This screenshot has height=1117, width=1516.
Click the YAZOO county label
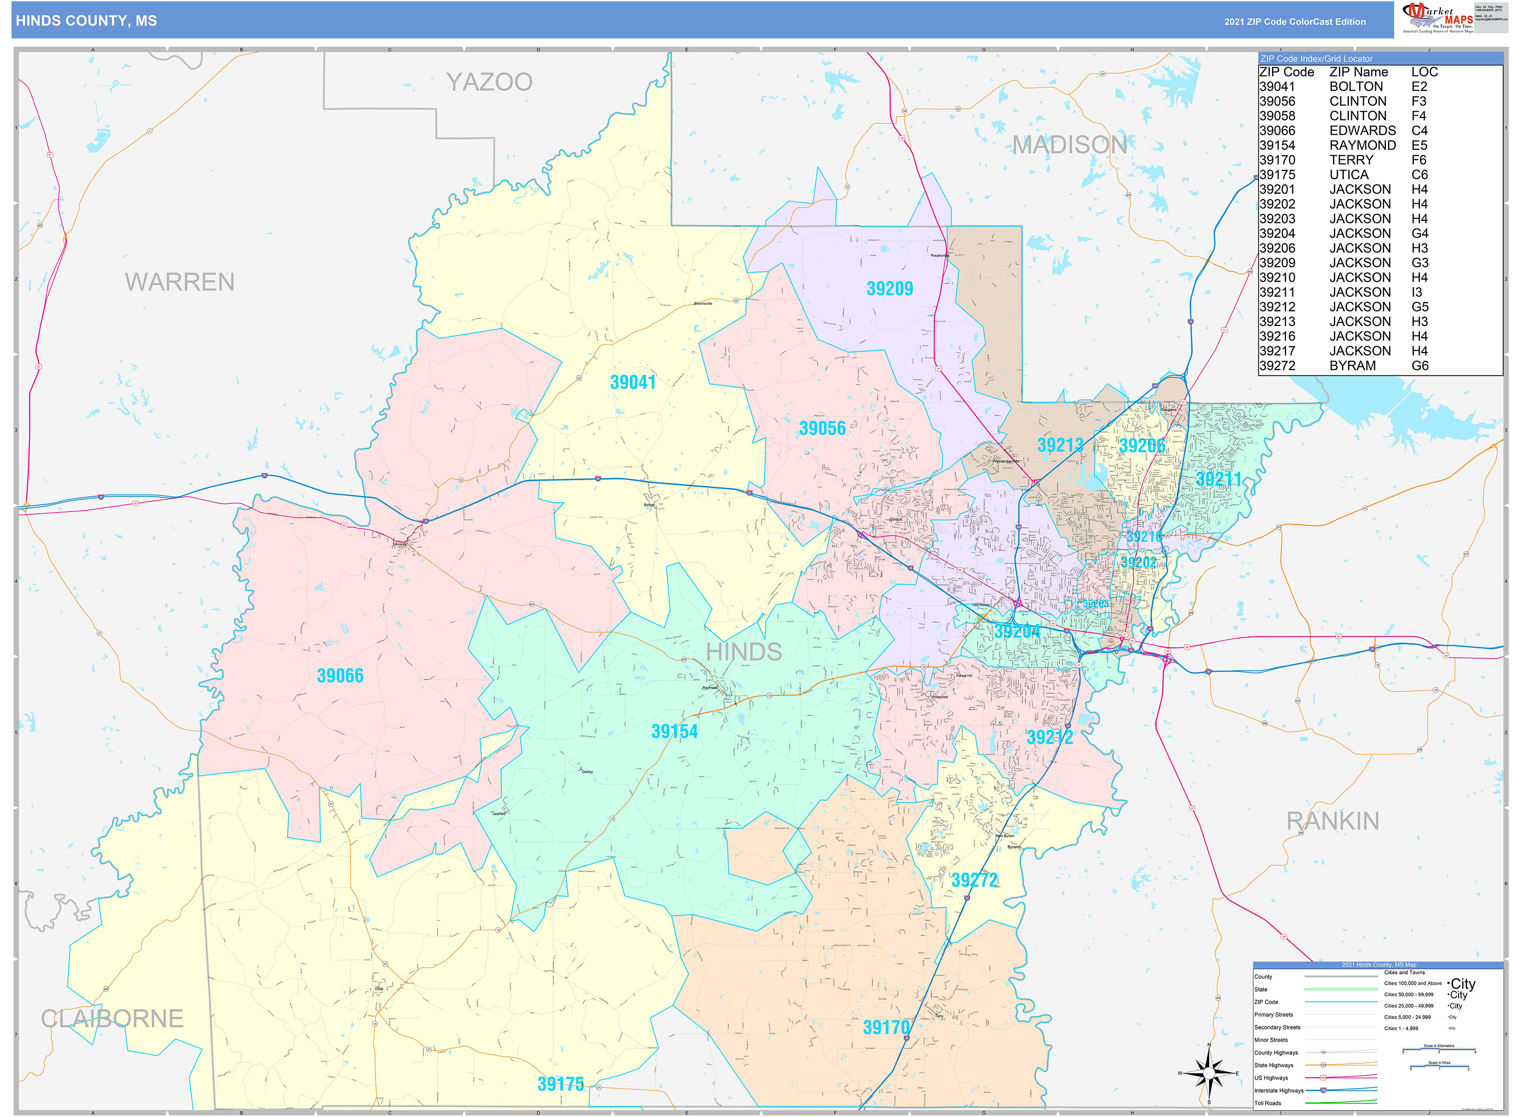point(489,82)
